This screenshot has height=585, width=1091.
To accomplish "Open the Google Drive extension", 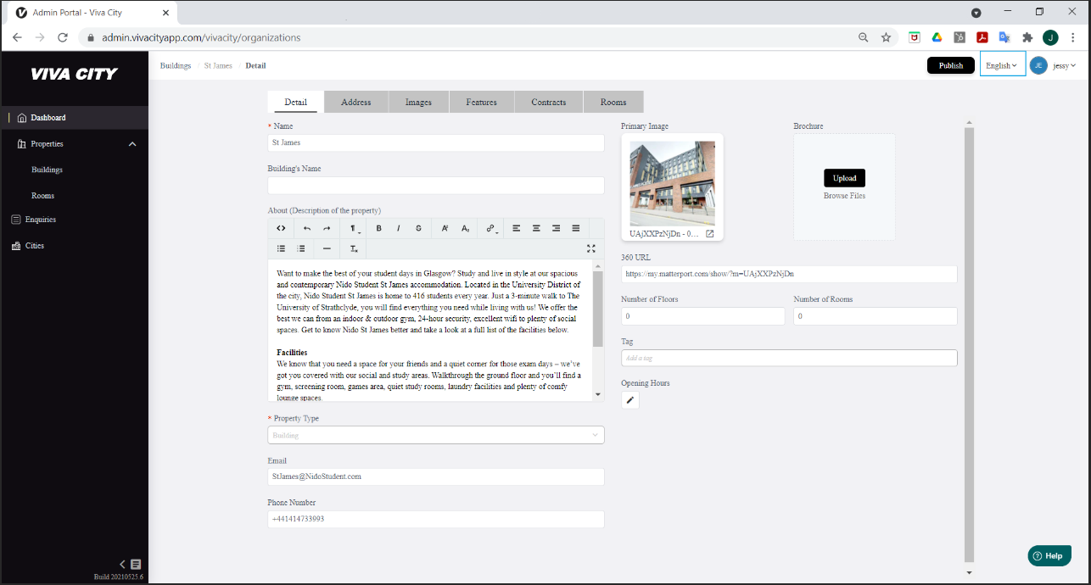I will point(937,37).
